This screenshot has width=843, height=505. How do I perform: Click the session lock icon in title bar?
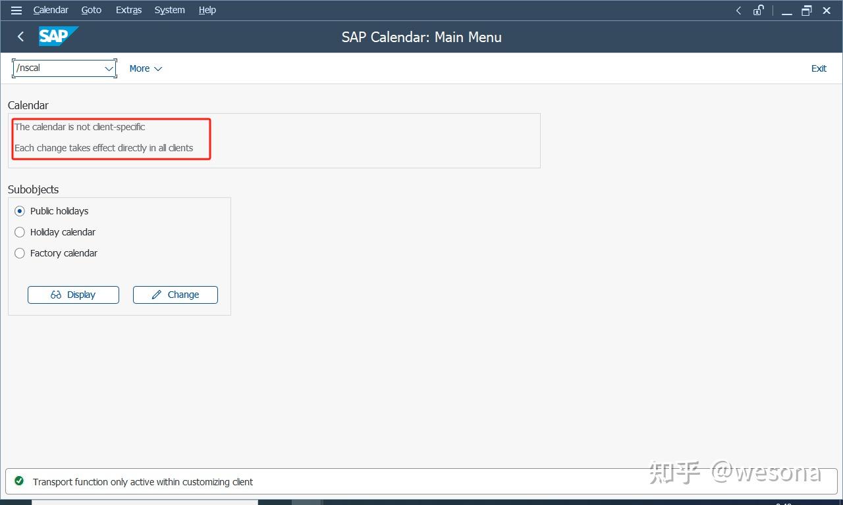pyautogui.click(x=758, y=11)
